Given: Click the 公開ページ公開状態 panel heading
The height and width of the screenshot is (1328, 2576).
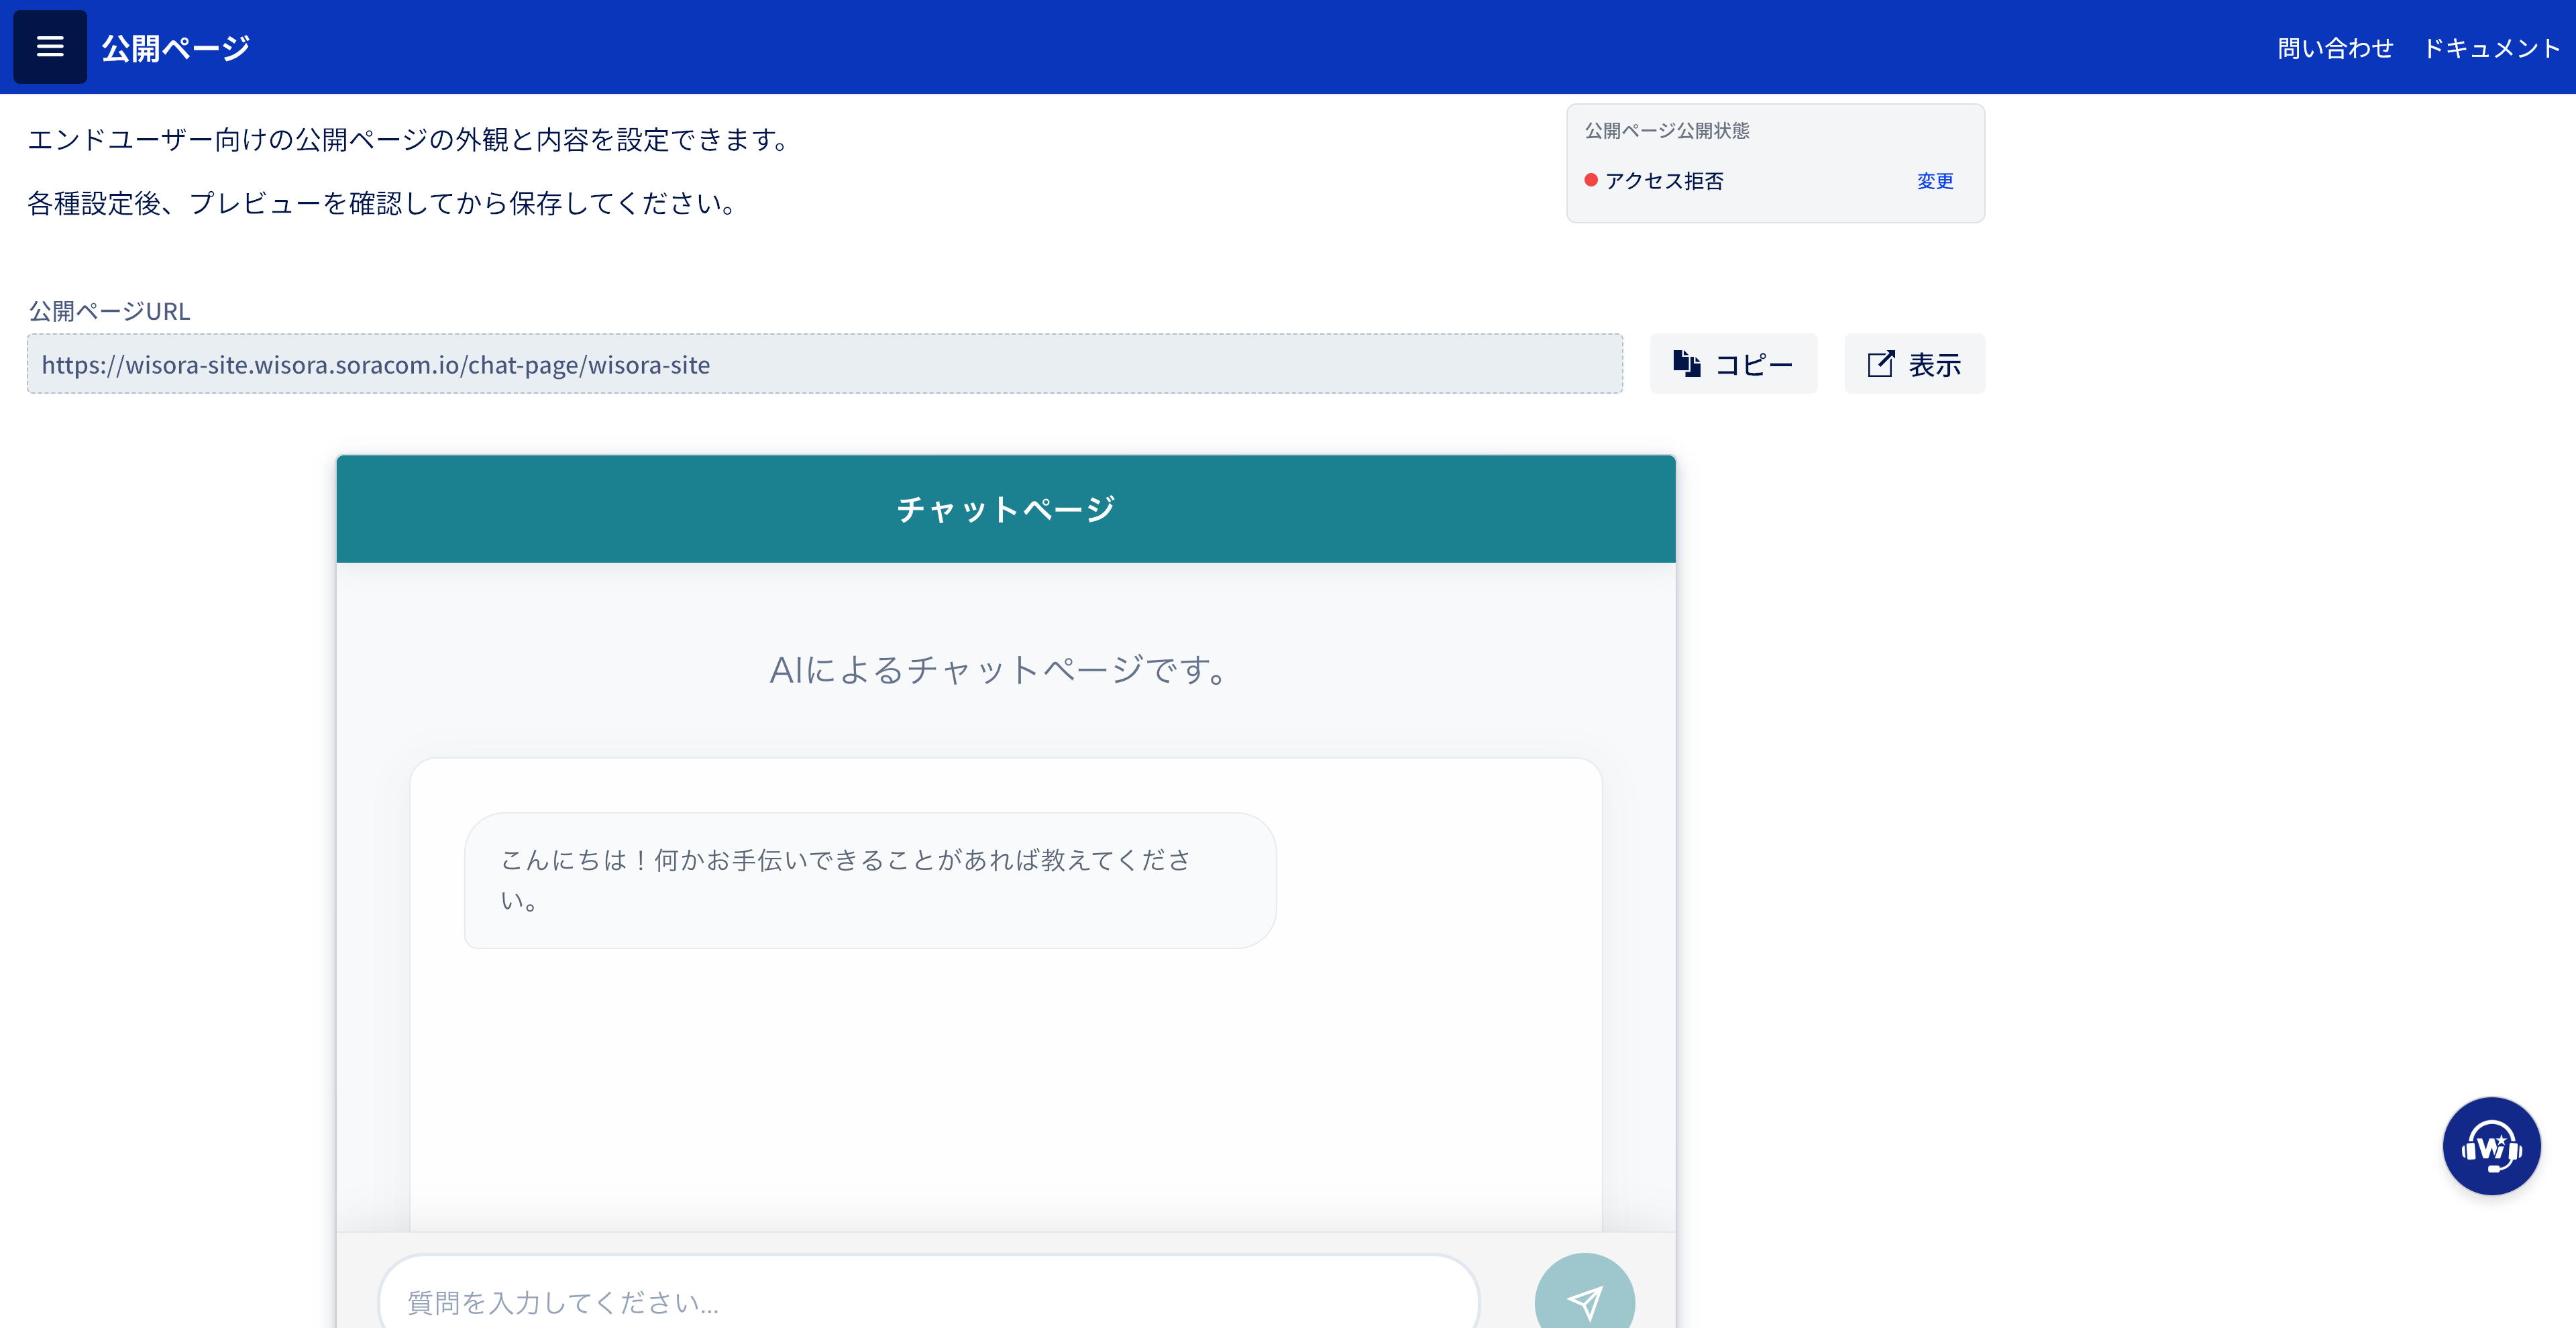Looking at the screenshot, I should (1667, 131).
